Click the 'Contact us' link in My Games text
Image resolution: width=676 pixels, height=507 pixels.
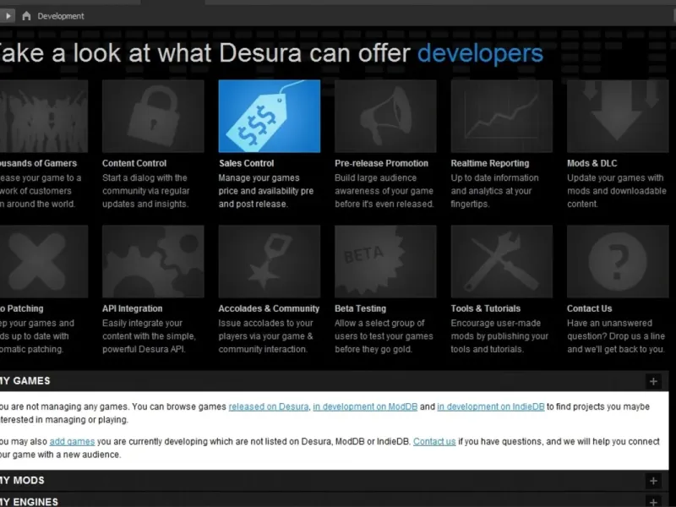[x=434, y=441]
